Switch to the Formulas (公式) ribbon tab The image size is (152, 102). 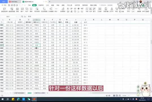(47, 5)
